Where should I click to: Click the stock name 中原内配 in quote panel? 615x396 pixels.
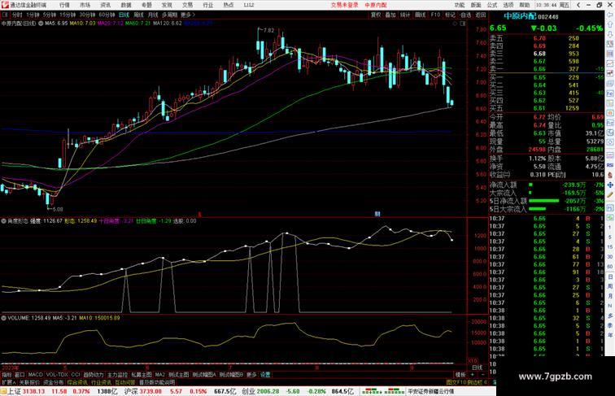tap(520, 16)
